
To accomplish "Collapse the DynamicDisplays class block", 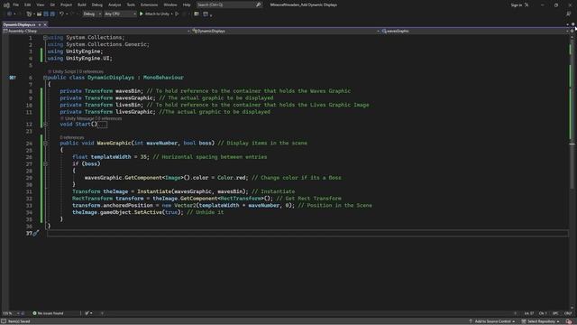I will tap(45, 78).
